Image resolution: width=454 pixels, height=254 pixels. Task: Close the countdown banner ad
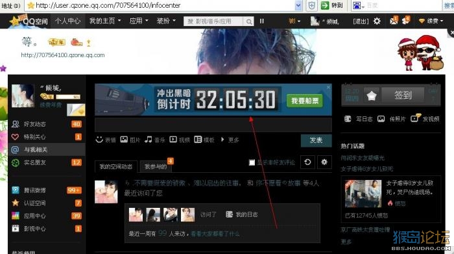328,87
